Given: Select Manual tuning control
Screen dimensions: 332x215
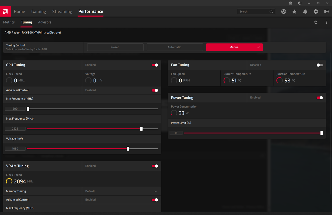Looking at the screenshot, I should click(234, 47).
